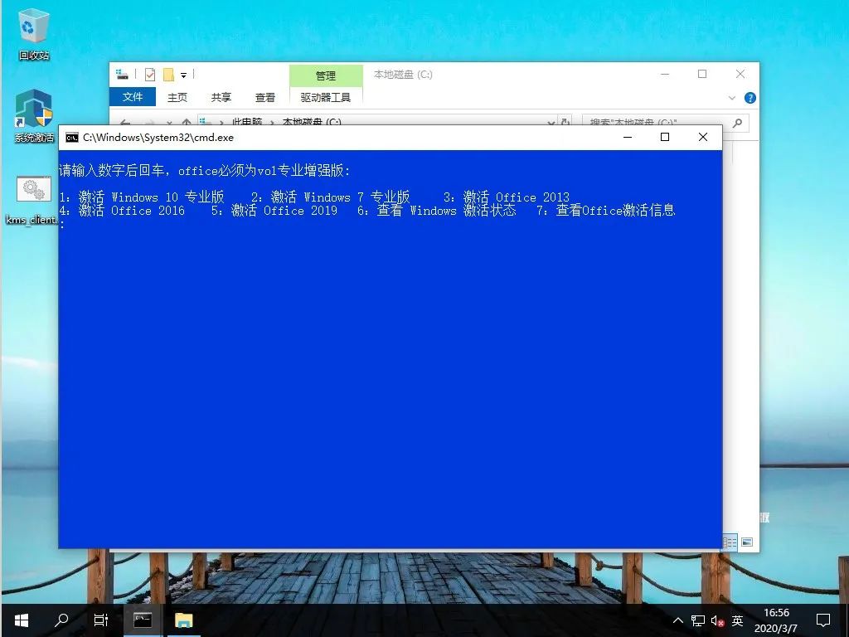849x637 pixels.
Task: Open the Windows Start menu
Action: click(21, 620)
